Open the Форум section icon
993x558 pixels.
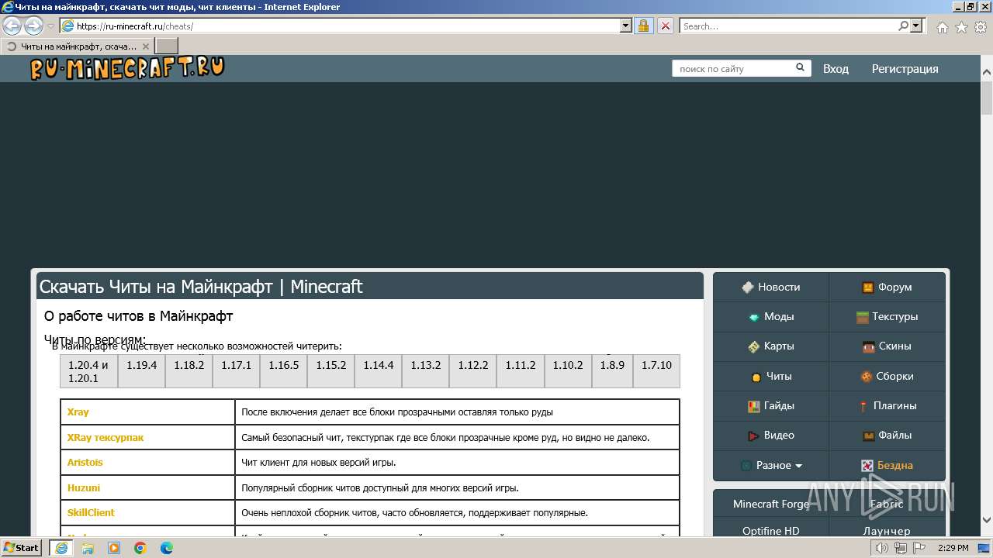pos(868,287)
